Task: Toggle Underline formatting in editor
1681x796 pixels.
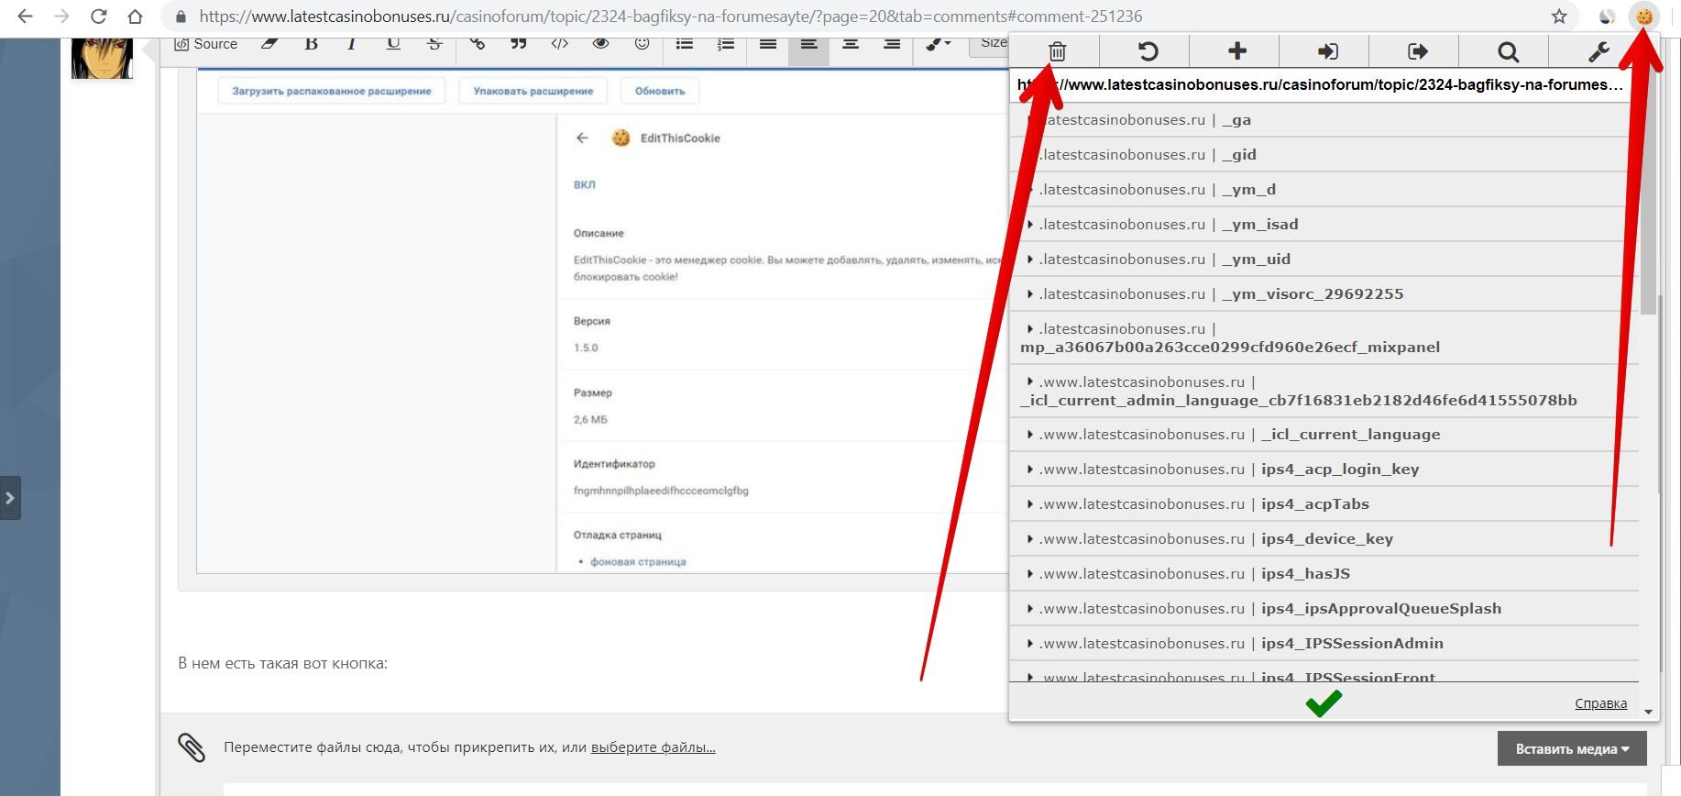Action: click(393, 43)
